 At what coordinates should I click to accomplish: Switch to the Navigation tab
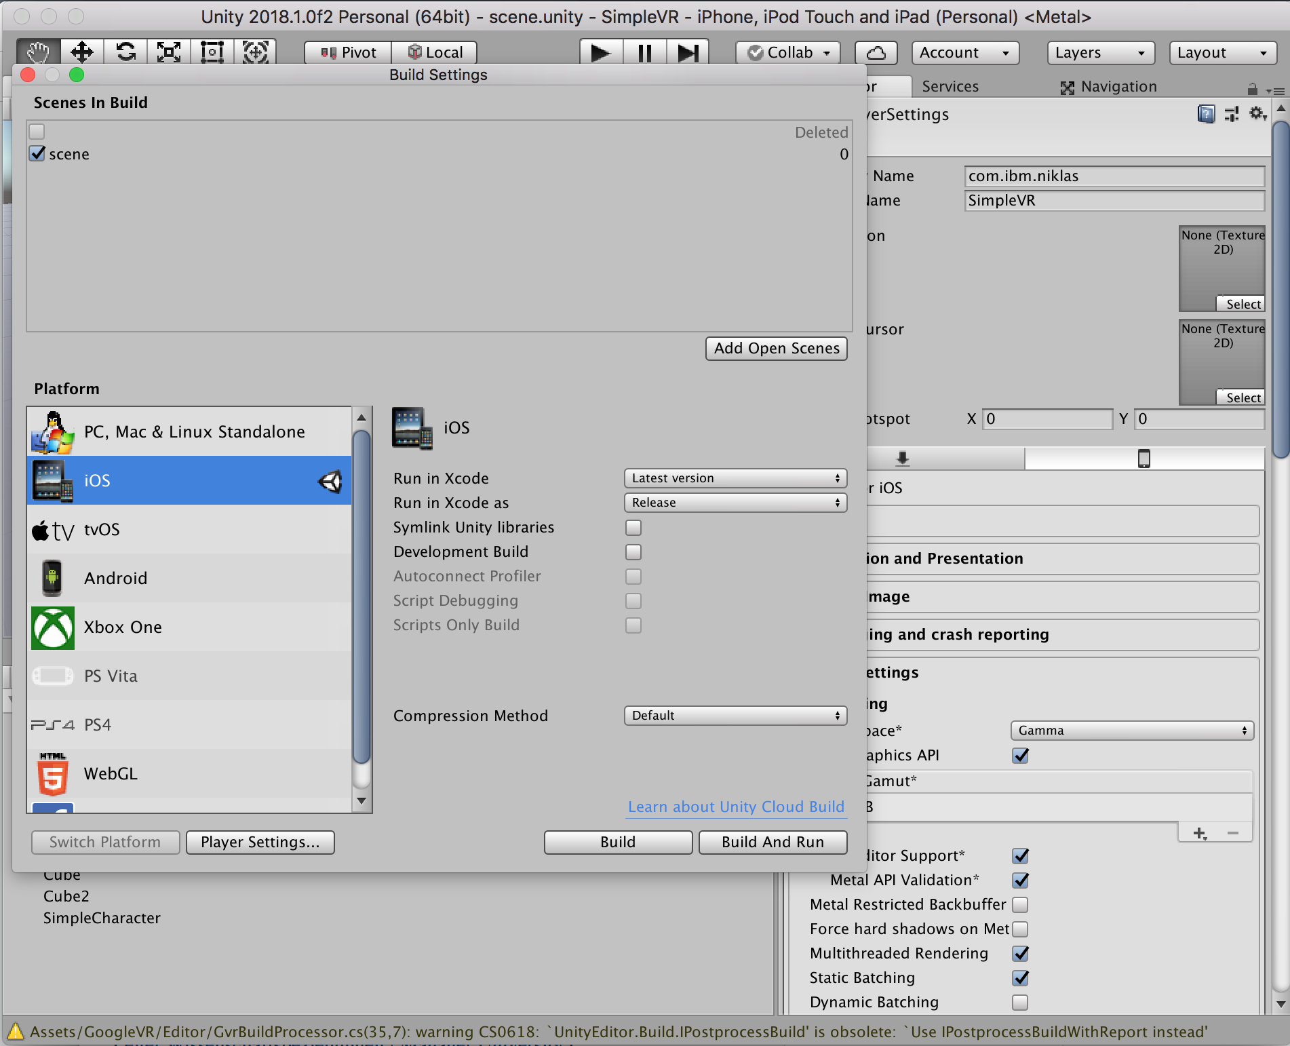[1109, 86]
